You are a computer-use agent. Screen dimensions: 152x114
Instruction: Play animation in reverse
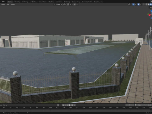click(x=68, y=105)
